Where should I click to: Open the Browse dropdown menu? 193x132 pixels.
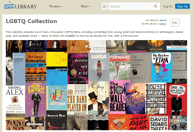(x=56, y=6)
